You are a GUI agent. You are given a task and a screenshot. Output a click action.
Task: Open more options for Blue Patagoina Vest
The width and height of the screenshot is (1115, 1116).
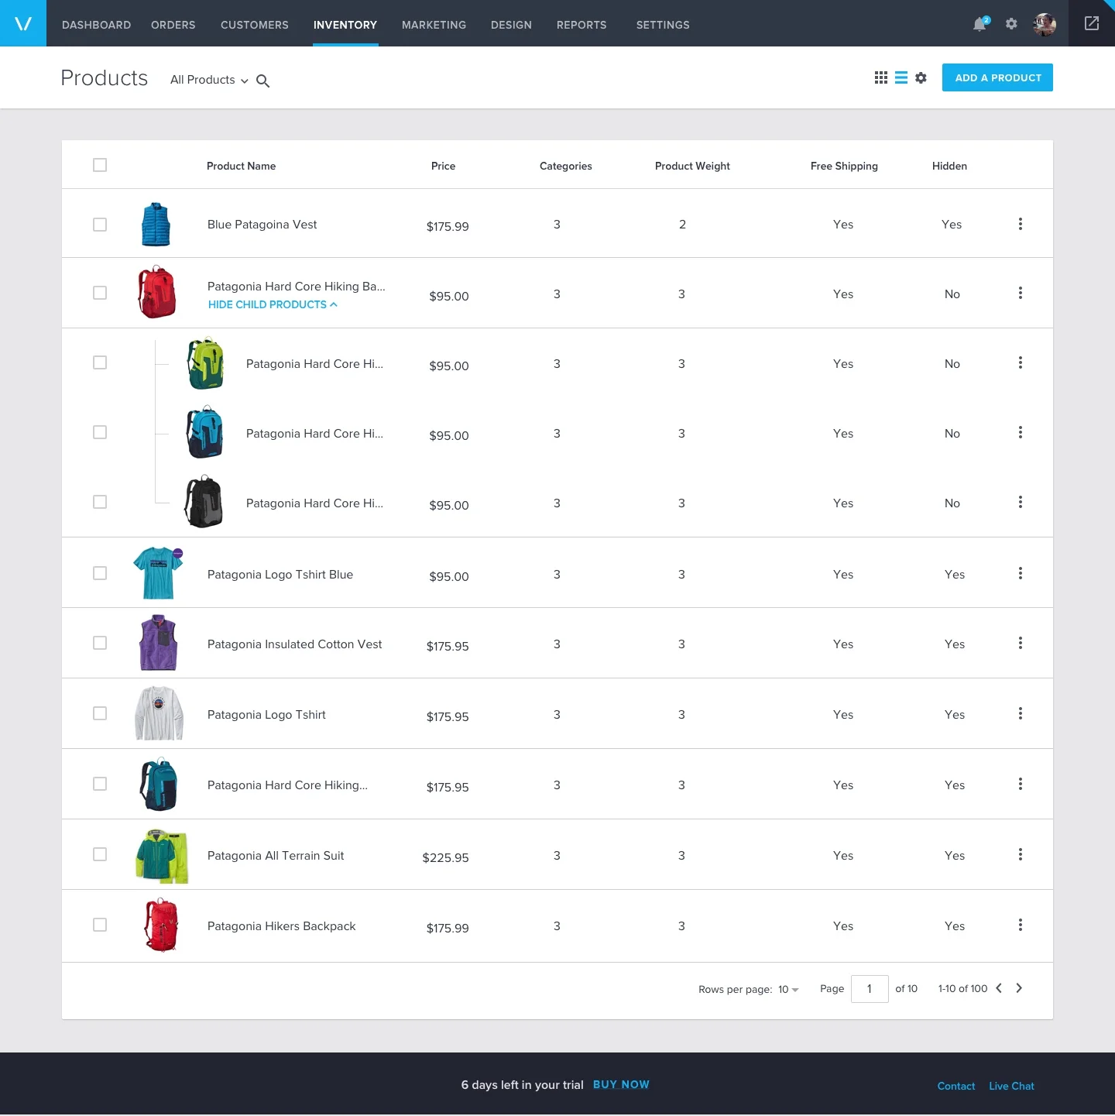tap(1021, 224)
